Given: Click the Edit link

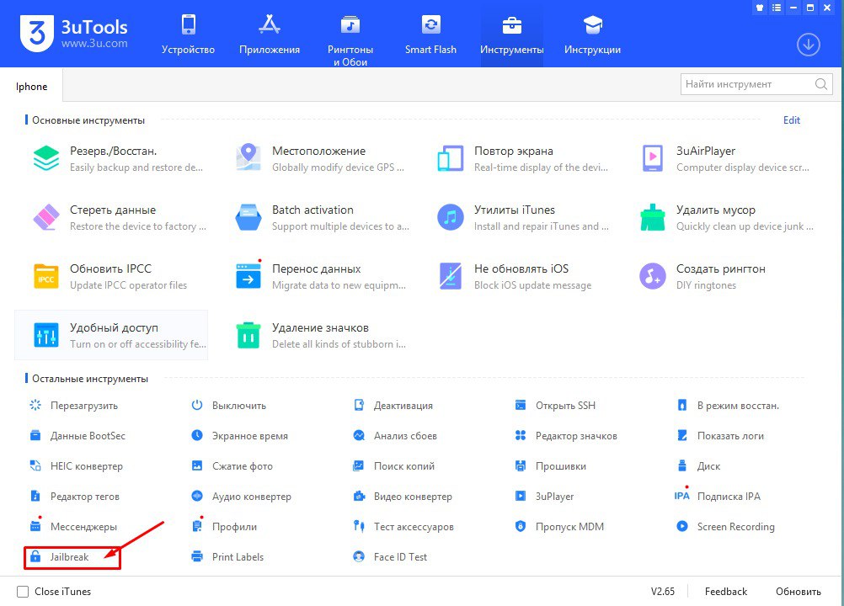Looking at the screenshot, I should 791,120.
